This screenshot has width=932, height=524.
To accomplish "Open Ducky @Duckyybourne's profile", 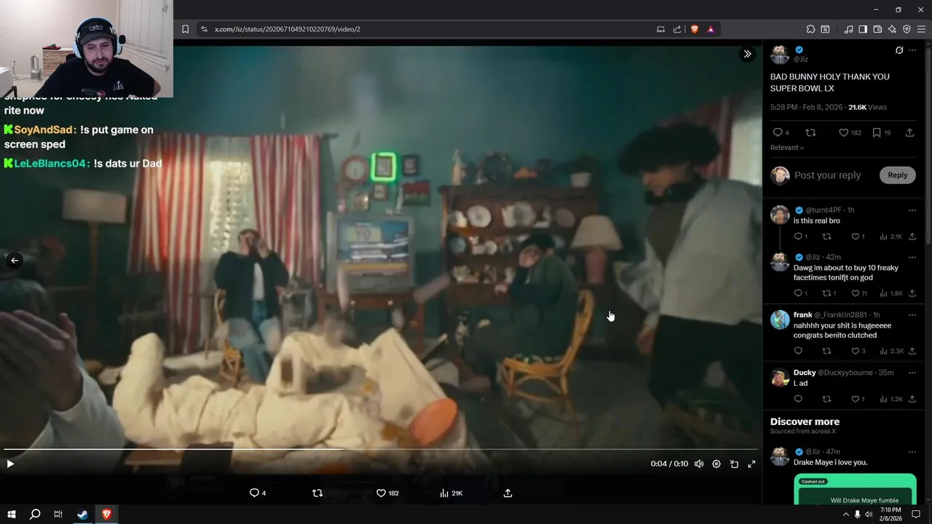I will coord(805,373).
